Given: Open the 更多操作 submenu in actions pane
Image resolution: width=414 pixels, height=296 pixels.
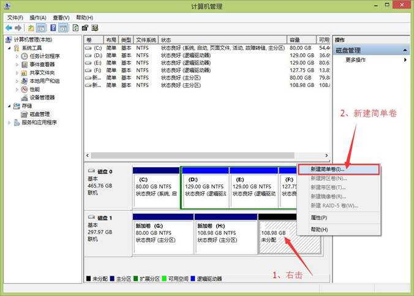Looking at the screenshot, I should 372,60.
